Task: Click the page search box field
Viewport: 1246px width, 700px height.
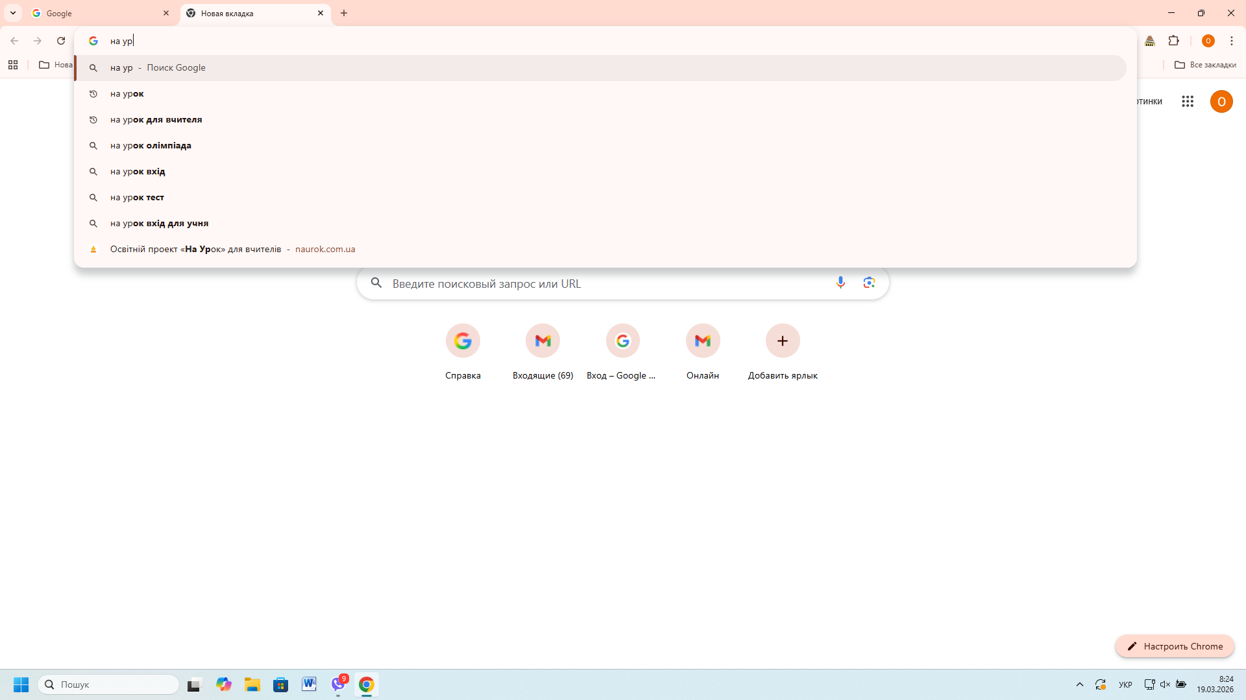Action: click(604, 284)
